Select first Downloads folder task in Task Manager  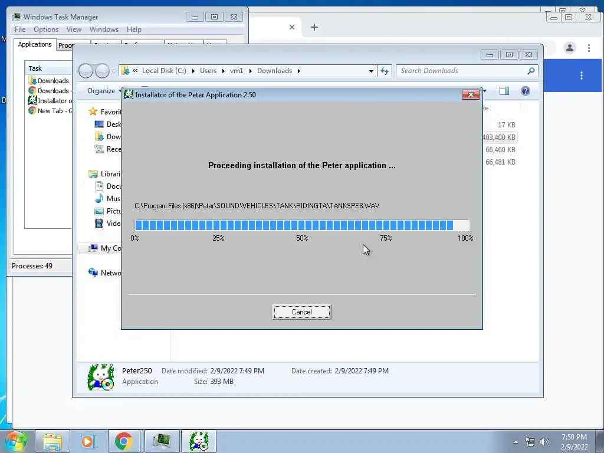[49, 80]
